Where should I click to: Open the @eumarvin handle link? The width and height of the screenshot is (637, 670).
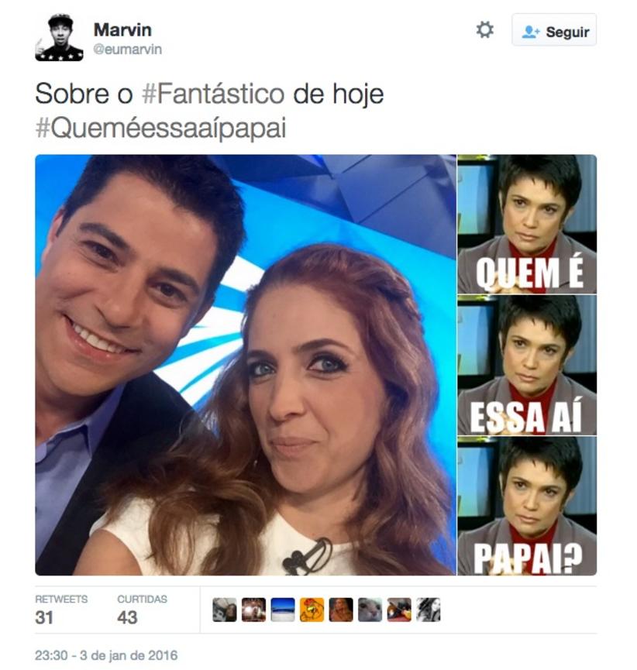point(127,50)
